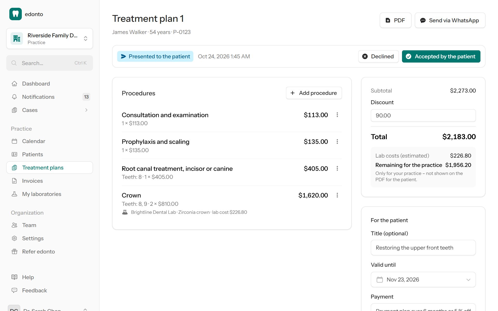Click the Invoices document icon

click(x=15, y=181)
